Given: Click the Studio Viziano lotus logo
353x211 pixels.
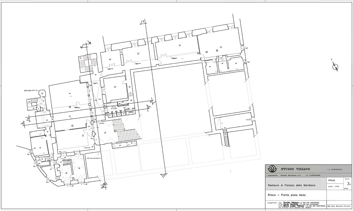Looking at the screenshot, I should (x=272, y=169).
